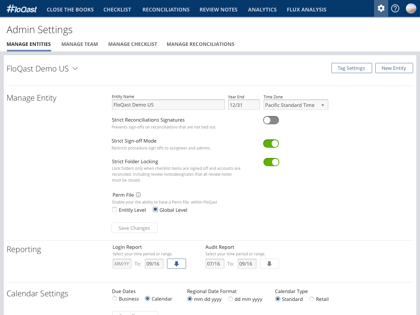
Task: Open the Checklist menu item
Action: pyautogui.click(x=117, y=10)
